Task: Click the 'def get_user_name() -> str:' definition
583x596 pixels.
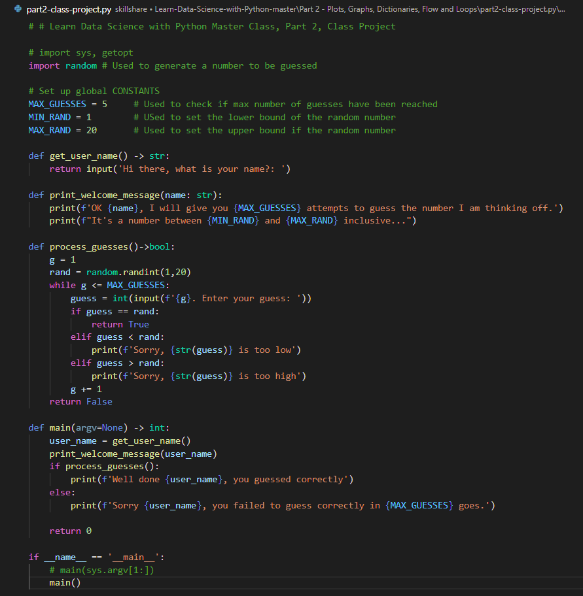Action: 99,156
